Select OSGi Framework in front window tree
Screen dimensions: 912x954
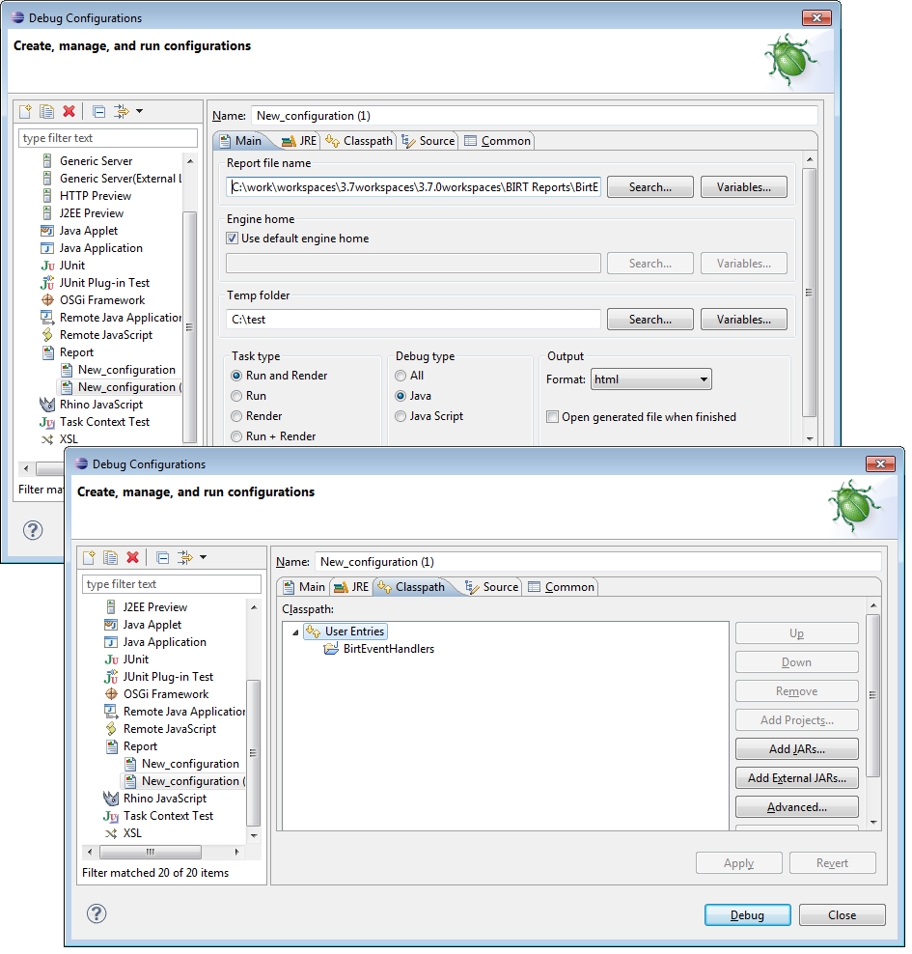pos(165,694)
